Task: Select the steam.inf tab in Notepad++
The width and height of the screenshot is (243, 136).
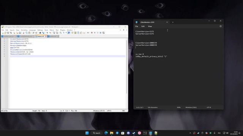Action: click(41, 36)
